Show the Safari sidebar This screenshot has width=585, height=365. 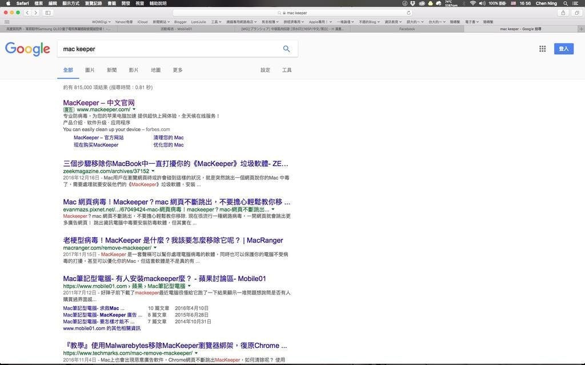coord(47,13)
